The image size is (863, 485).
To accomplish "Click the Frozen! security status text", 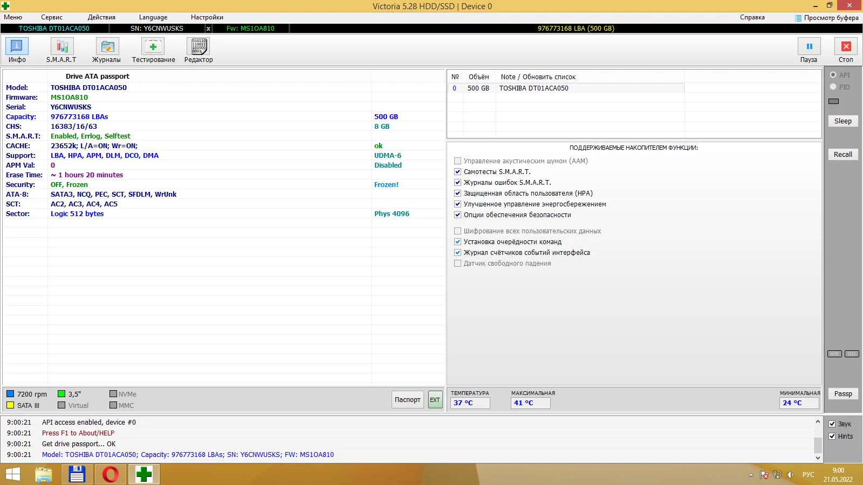I will click(x=386, y=185).
